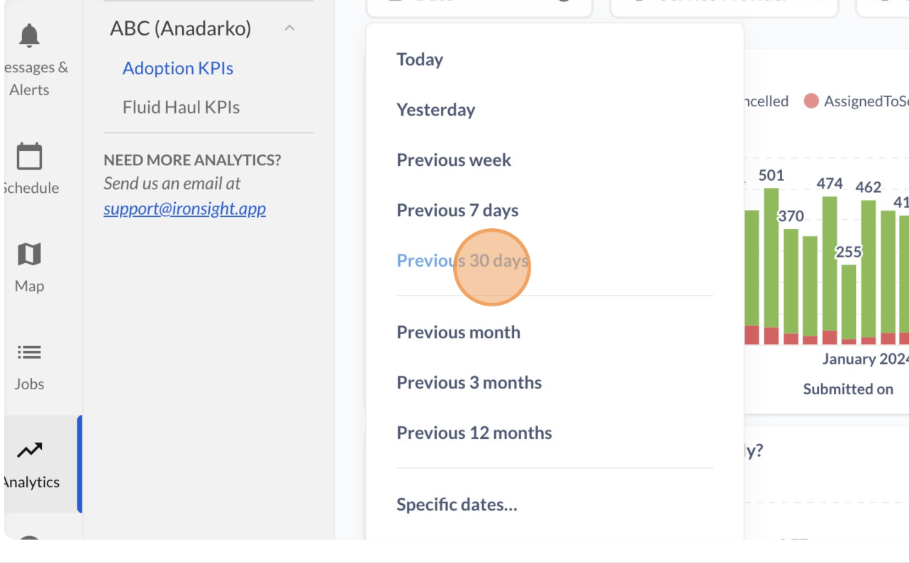Viewport: 909px width, 563px height.
Task: Choose "Yesterday" as date range
Action: click(x=435, y=109)
